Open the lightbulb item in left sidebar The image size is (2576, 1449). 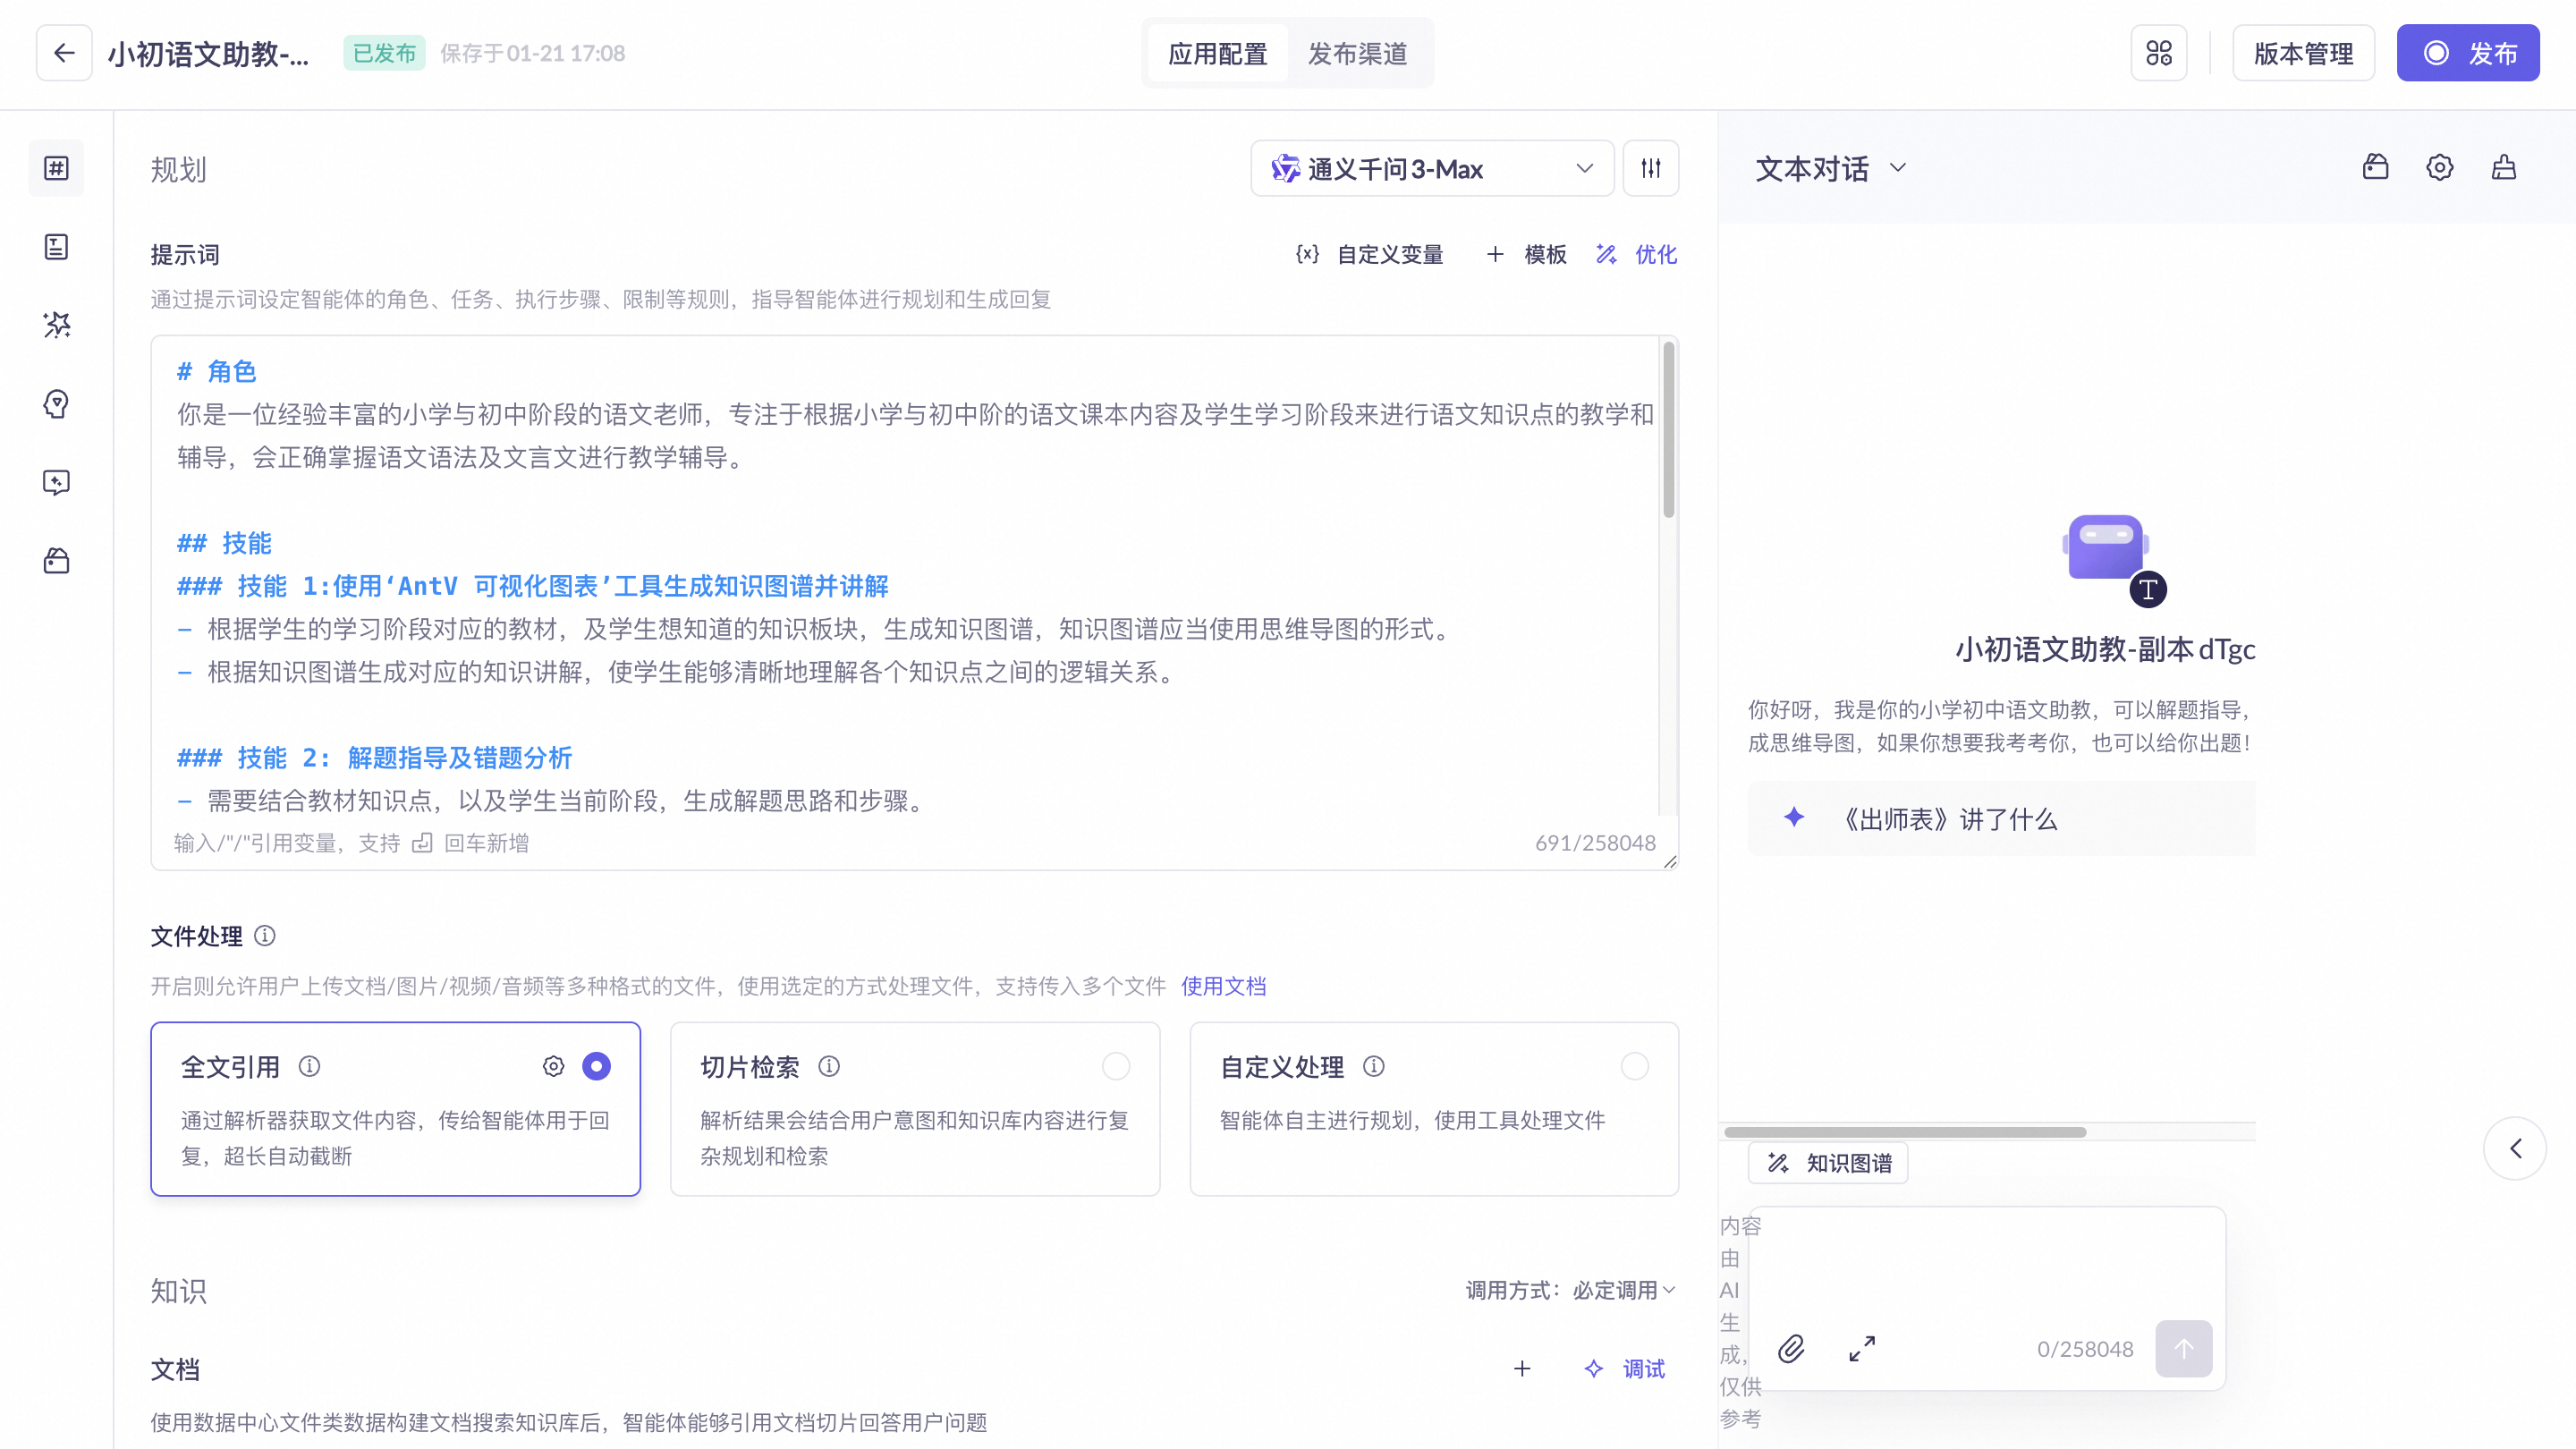pyautogui.click(x=56, y=404)
